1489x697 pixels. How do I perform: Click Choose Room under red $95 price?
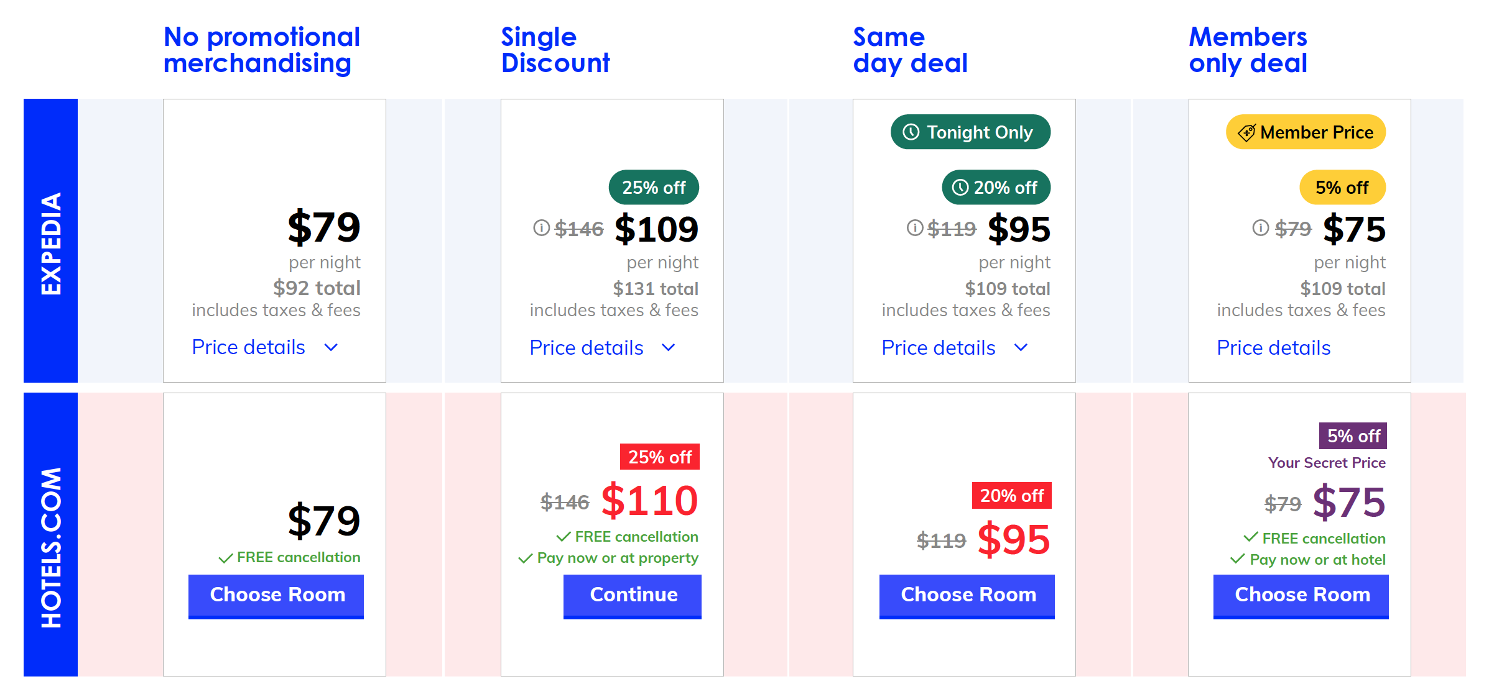pyautogui.click(x=967, y=596)
